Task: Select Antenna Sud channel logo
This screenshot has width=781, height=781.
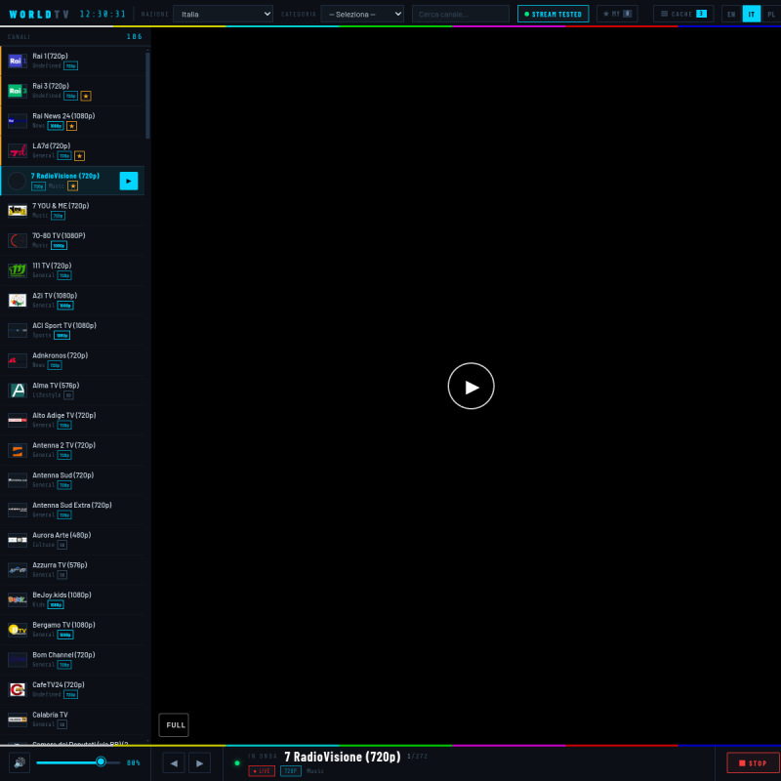Action: [x=18, y=480]
